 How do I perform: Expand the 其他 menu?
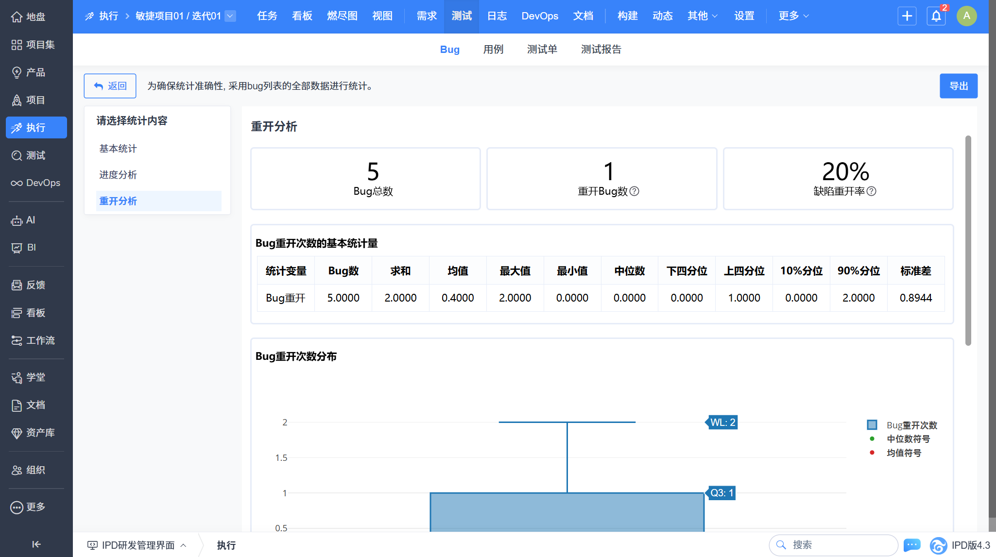click(x=702, y=16)
